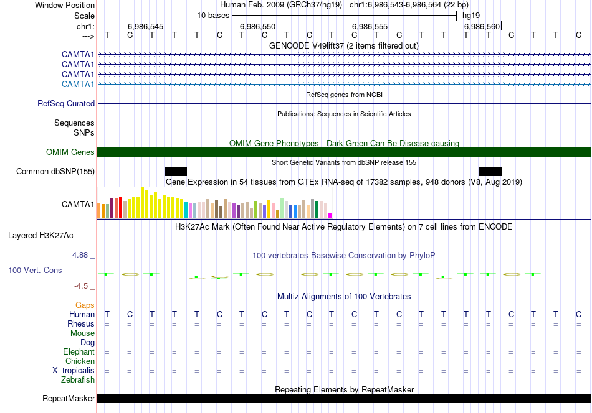The width and height of the screenshot is (592, 413).
Task: Open 100 vertebrates Basewise Conservation by PhyloP title
Action: [x=344, y=256]
